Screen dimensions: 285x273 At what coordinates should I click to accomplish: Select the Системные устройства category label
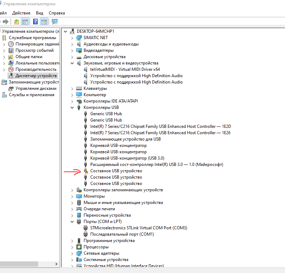pos(106,260)
